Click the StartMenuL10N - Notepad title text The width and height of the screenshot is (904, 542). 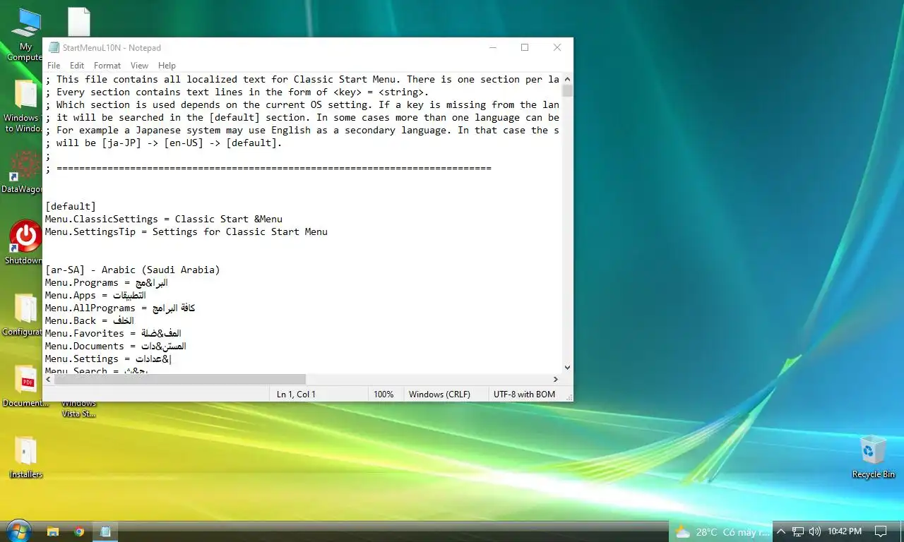(112, 48)
